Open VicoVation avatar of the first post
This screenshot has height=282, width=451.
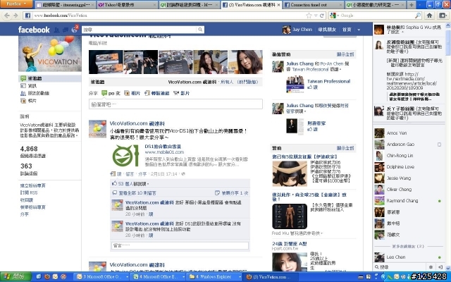97,129
